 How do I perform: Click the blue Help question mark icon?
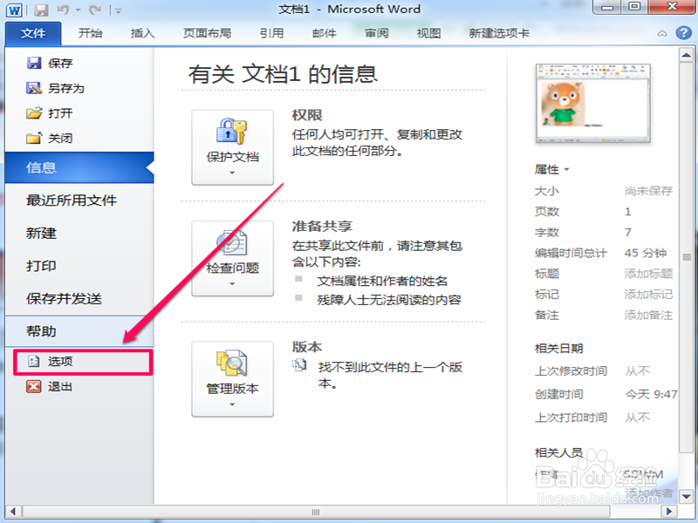[683, 33]
